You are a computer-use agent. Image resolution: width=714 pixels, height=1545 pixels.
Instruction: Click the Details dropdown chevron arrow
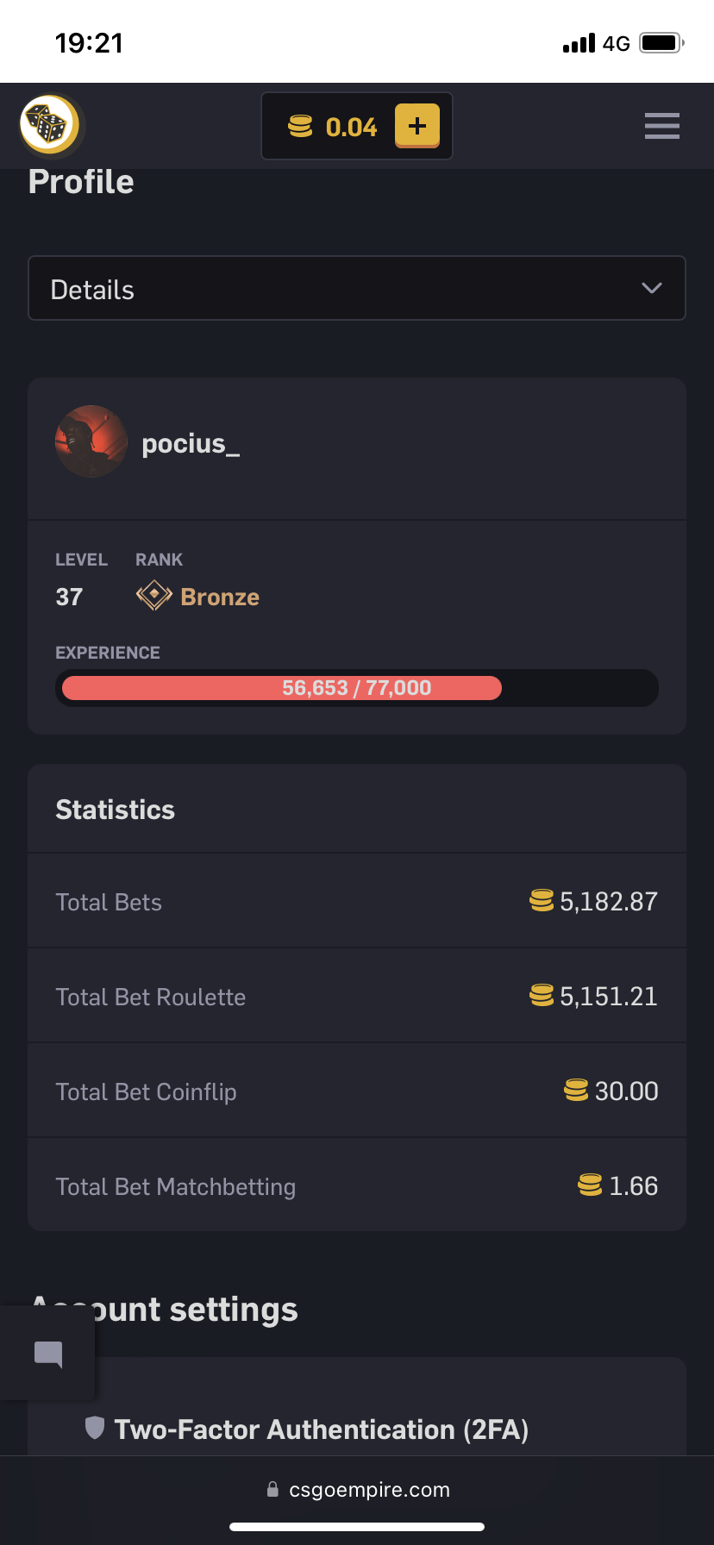[x=652, y=288]
